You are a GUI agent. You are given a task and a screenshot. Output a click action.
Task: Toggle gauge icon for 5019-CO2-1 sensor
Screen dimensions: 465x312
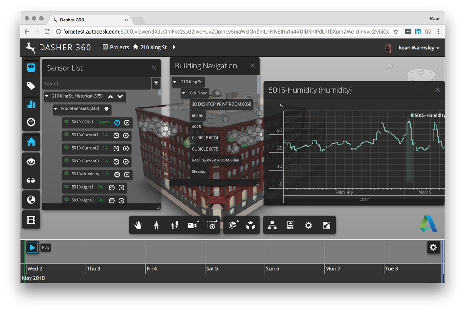(x=117, y=122)
